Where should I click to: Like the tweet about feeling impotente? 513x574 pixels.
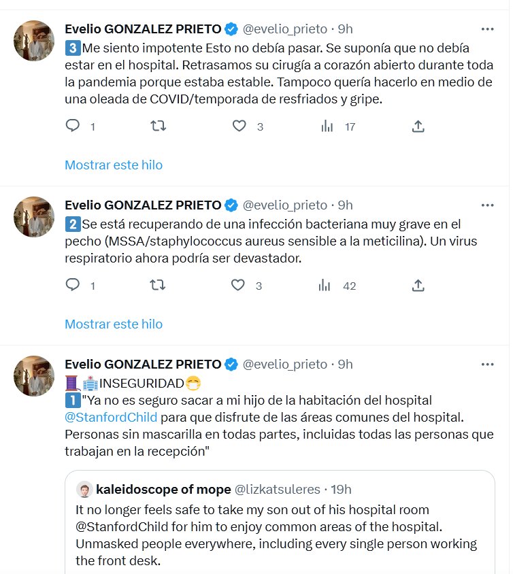pyautogui.click(x=239, y=126)
